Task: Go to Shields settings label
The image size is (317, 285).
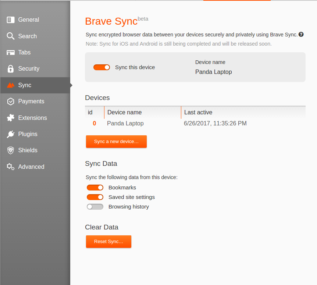Action: click(28, 150)
